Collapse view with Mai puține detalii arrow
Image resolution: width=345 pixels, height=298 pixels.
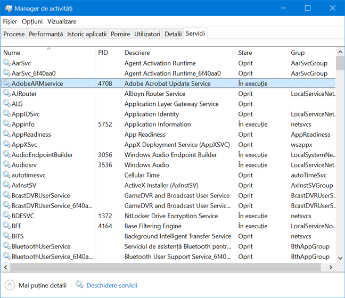pos(10,285)
